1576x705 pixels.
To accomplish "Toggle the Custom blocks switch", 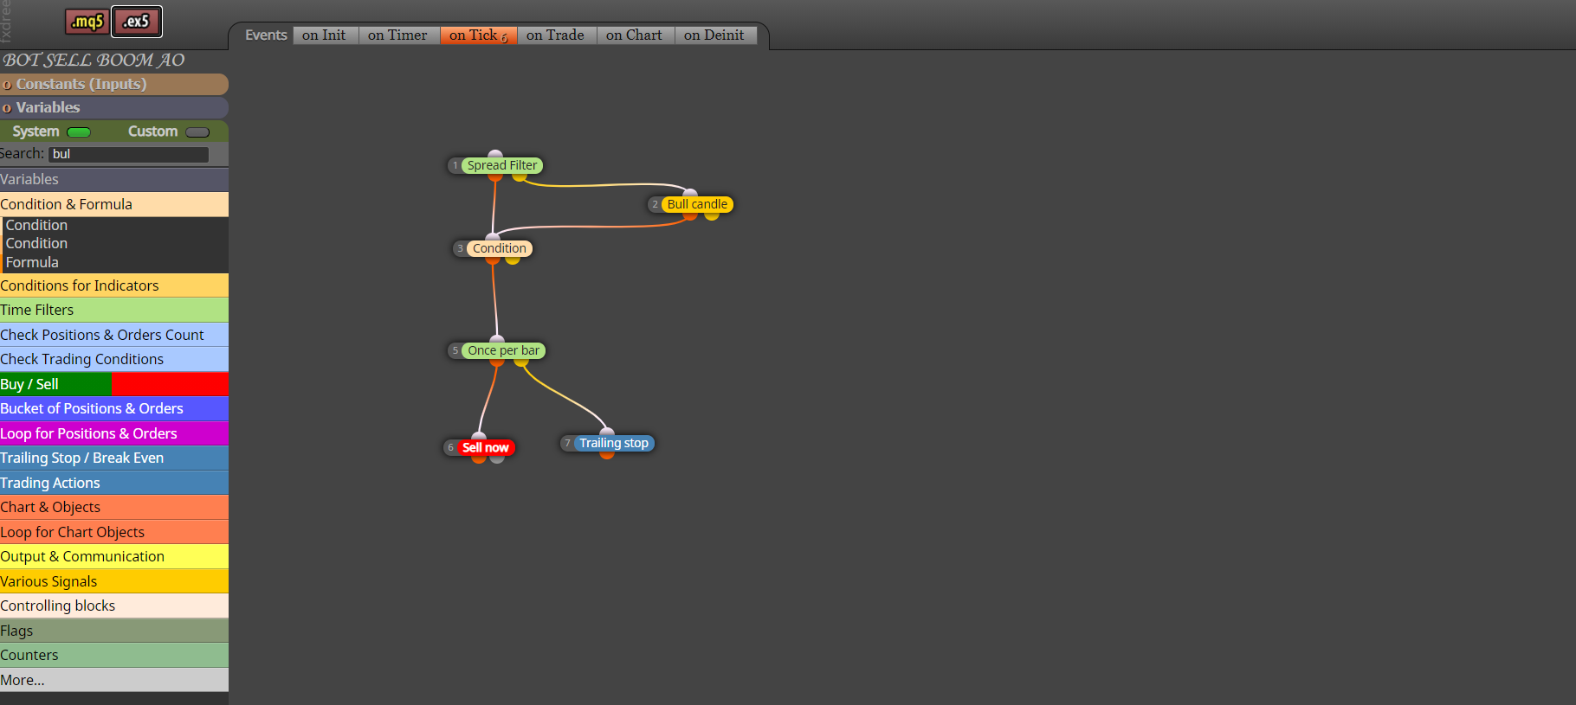I will click(x=197, y=132).
